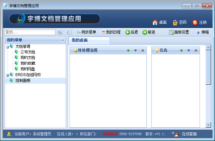The image size is (215, 141).
Task: Click the 待处理流程 panel icon
Action: coord(75,51)
